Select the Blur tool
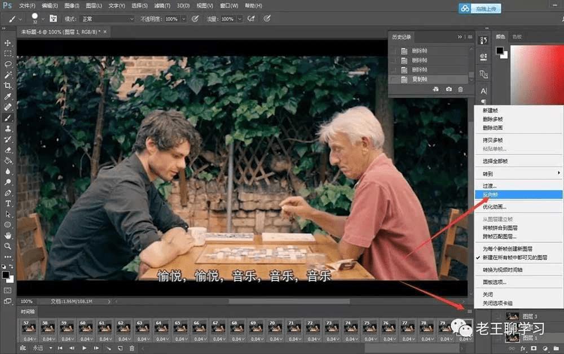The image size is (564, 354). pyautogui.click(x=7, y=172)
